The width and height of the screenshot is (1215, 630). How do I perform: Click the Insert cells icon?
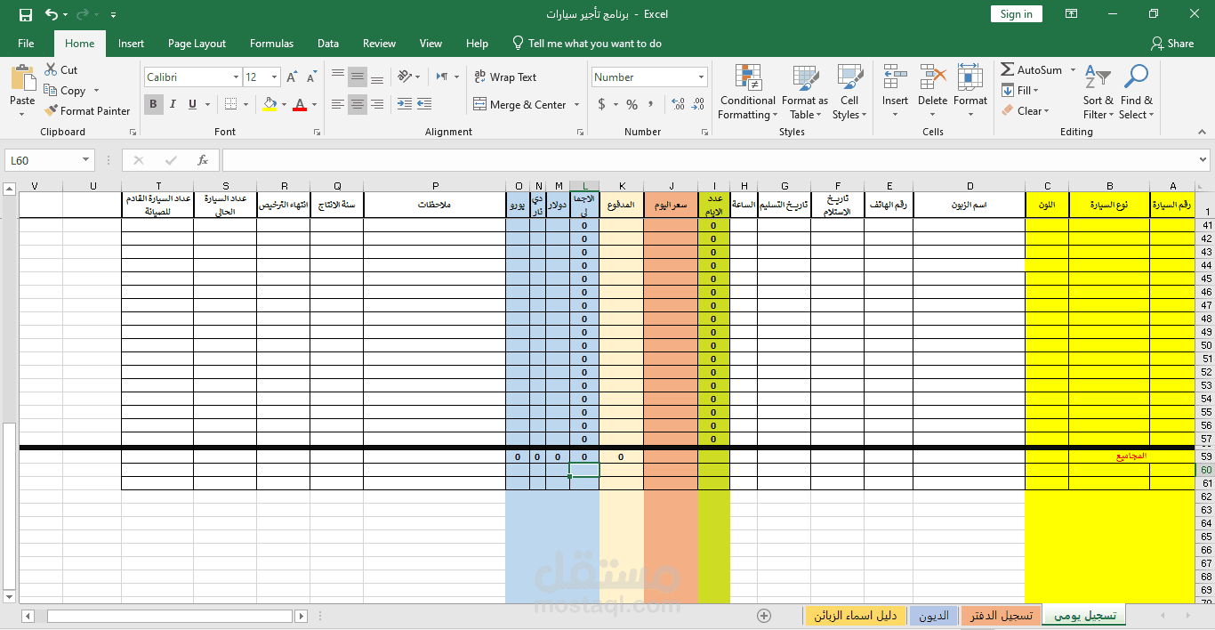click(x=895, y=78)
